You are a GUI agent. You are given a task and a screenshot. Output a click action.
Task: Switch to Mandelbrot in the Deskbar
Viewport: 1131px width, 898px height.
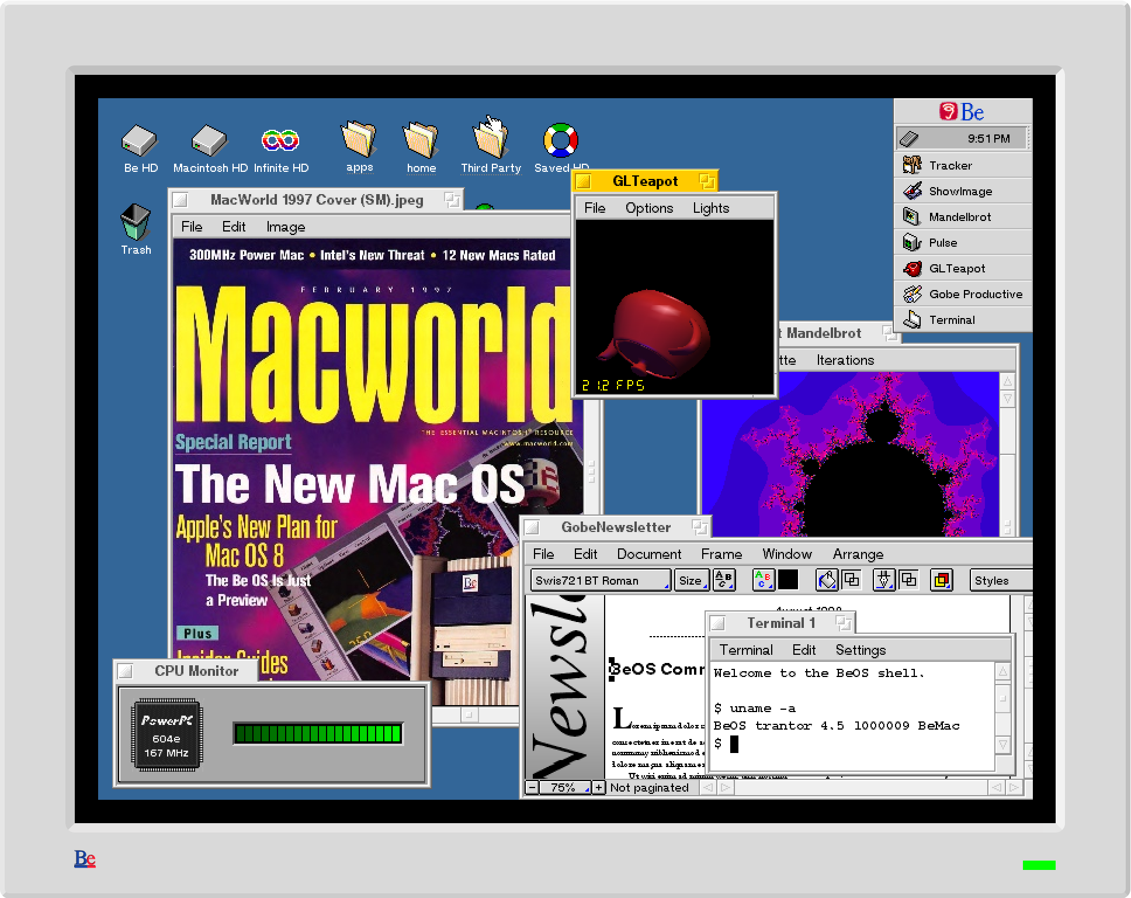[x=963, y=217]
